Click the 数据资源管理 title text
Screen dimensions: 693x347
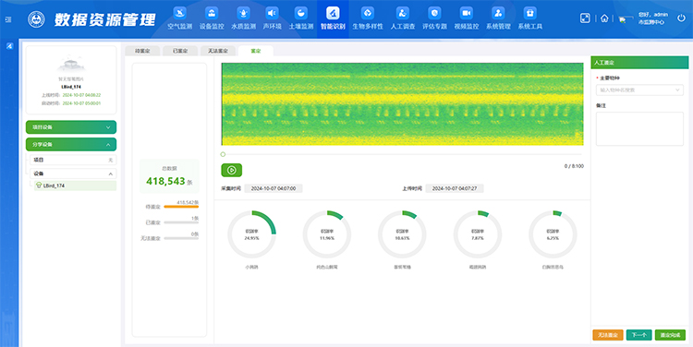tap(105, 19)
